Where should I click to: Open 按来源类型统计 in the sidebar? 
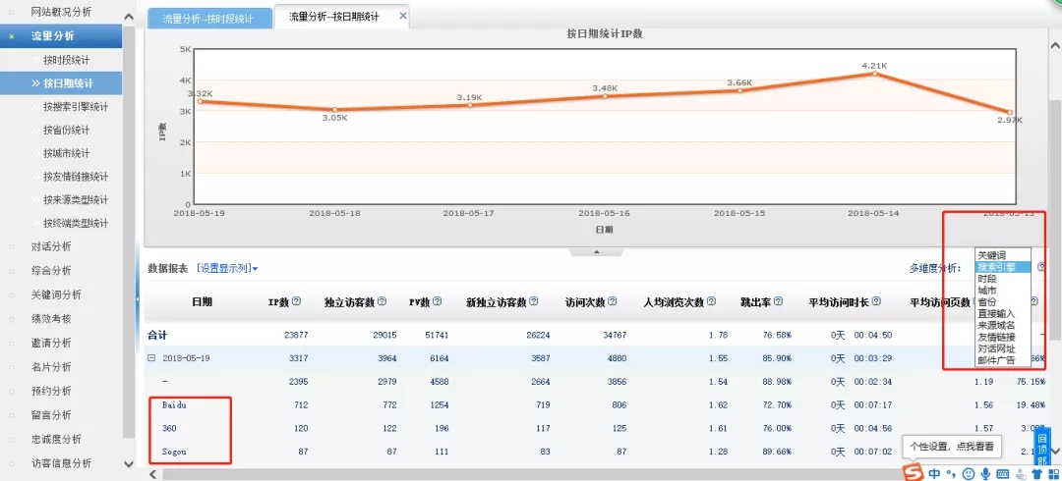coord(76,199)
